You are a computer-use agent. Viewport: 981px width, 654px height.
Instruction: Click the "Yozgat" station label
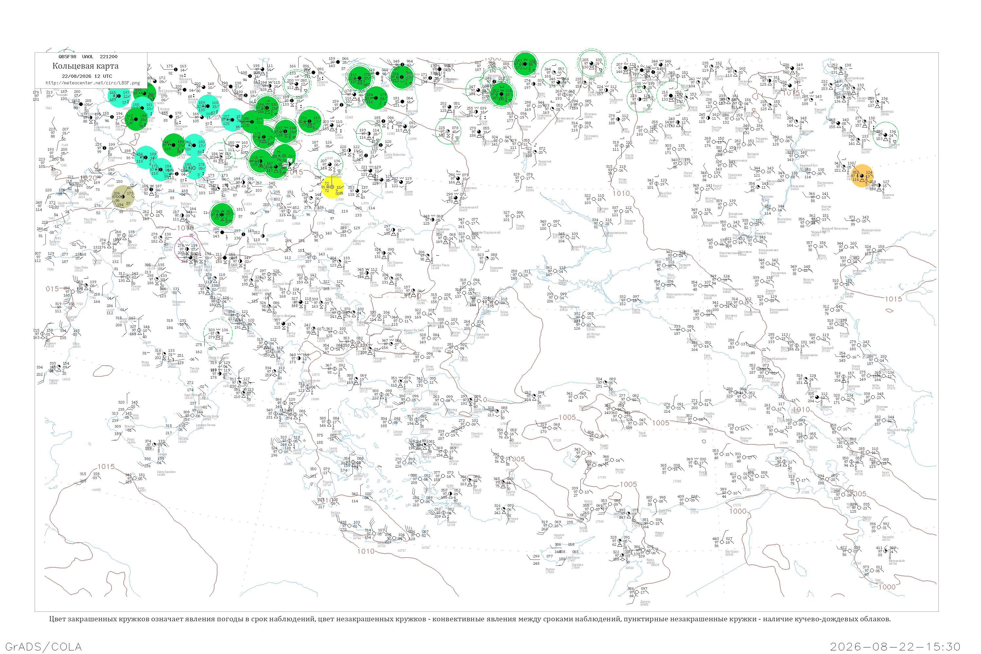coord(604,445)
